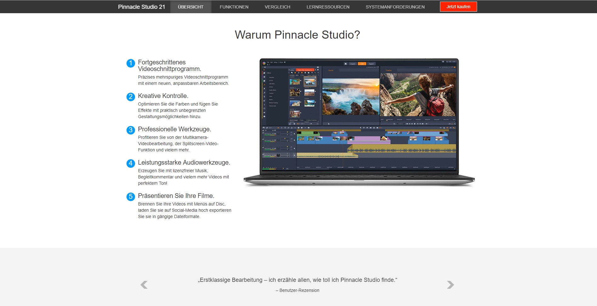
Task: Click the Kreative Kontrolle heading
Action: tap(163, 96)
